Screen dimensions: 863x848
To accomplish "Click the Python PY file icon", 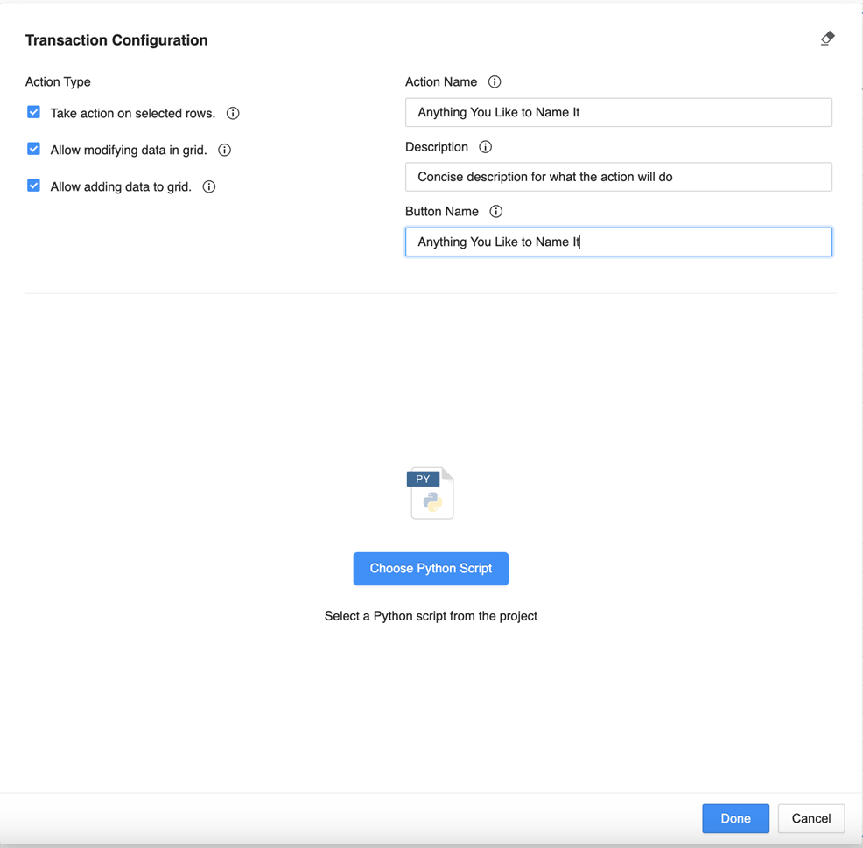I will pos(431,494).
